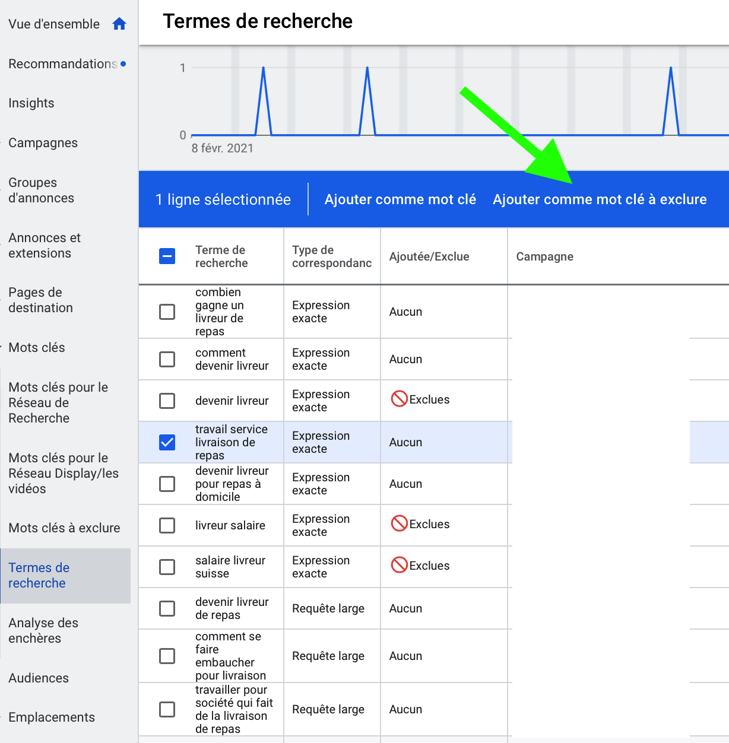The width and height of the screenshot is (729, 743).
Task: Select the salaire livreur suisse checkbox
Action: tap(167, 567)
